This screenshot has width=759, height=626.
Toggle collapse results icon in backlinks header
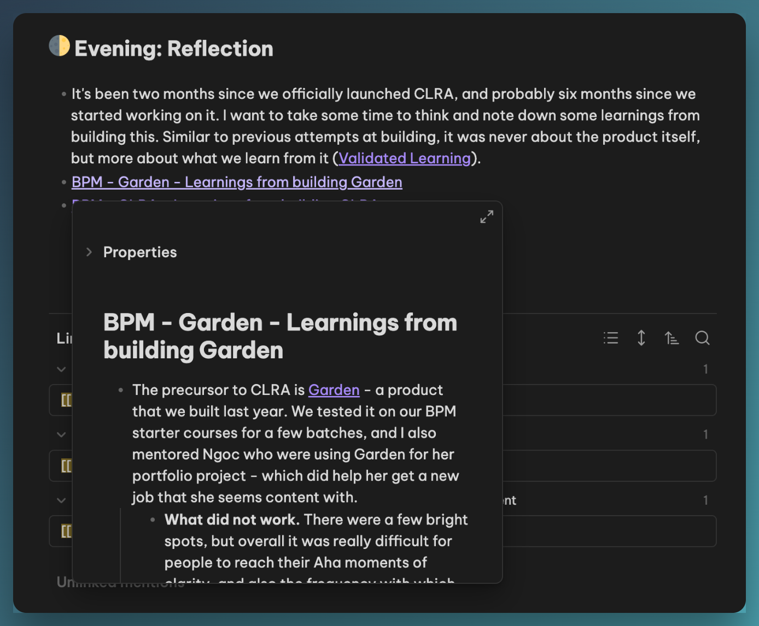click(x=611, y=338)
